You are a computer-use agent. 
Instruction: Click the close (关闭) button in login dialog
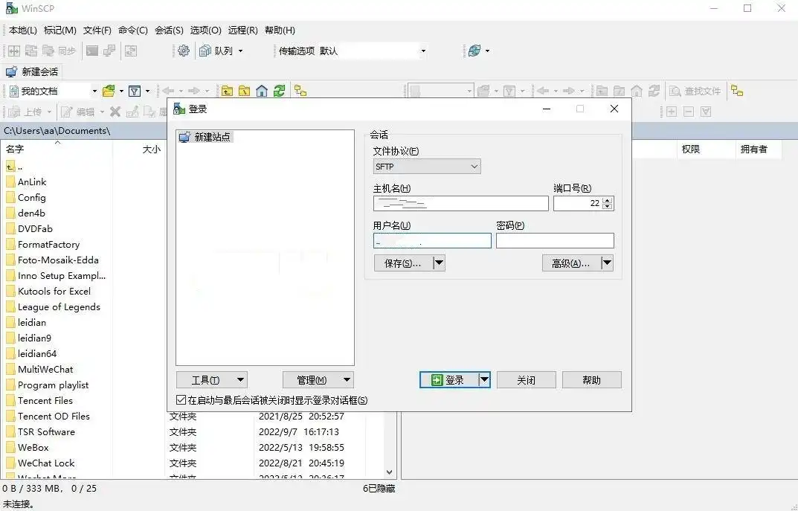tap(527, 379)
